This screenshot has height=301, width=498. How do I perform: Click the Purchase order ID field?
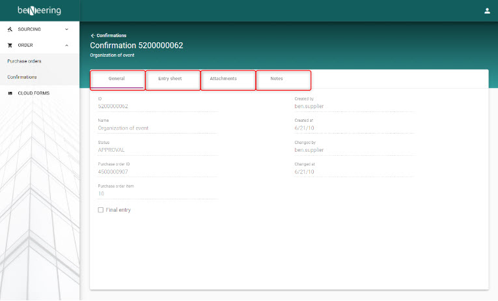[156, 172]
